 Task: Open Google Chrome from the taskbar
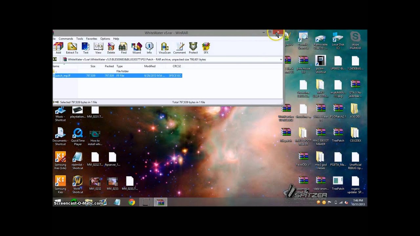tap(132, 202)
